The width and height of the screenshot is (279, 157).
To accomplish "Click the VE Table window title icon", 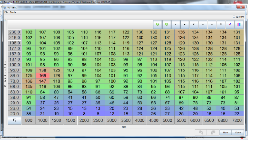I will 5,7.
